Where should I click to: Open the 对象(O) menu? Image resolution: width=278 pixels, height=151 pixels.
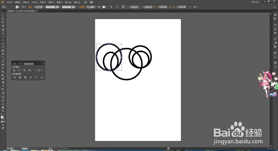point(26,2)
